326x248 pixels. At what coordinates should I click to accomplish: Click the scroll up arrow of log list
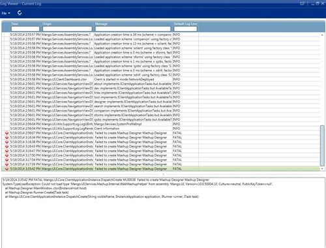322,35
